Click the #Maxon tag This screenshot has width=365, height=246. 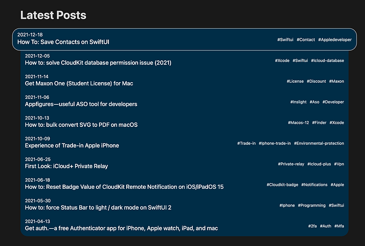tap(336, 81)
